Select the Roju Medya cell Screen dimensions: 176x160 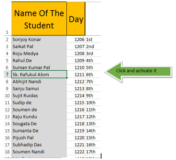[x=39, y=53]
